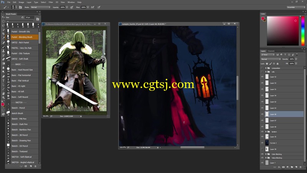Viewport: 307px width, 173px height.
Task: Open the Brush panel toggle in options bar
Action: click(x=20, y=7)
